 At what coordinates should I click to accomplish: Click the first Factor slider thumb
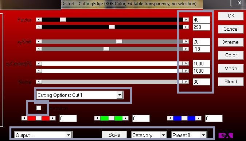[63, 20]
